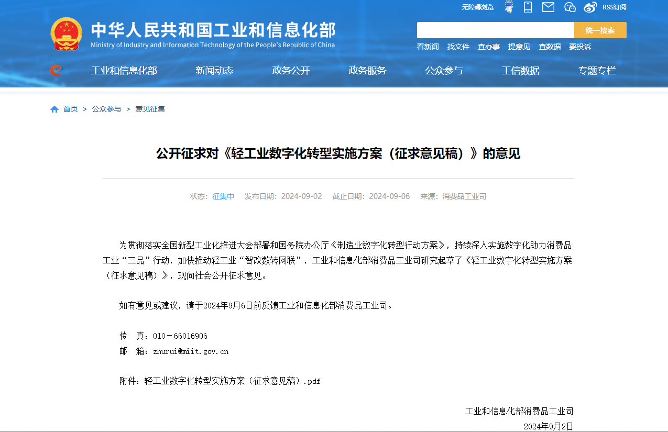Click the search input field

click(495, 30)
